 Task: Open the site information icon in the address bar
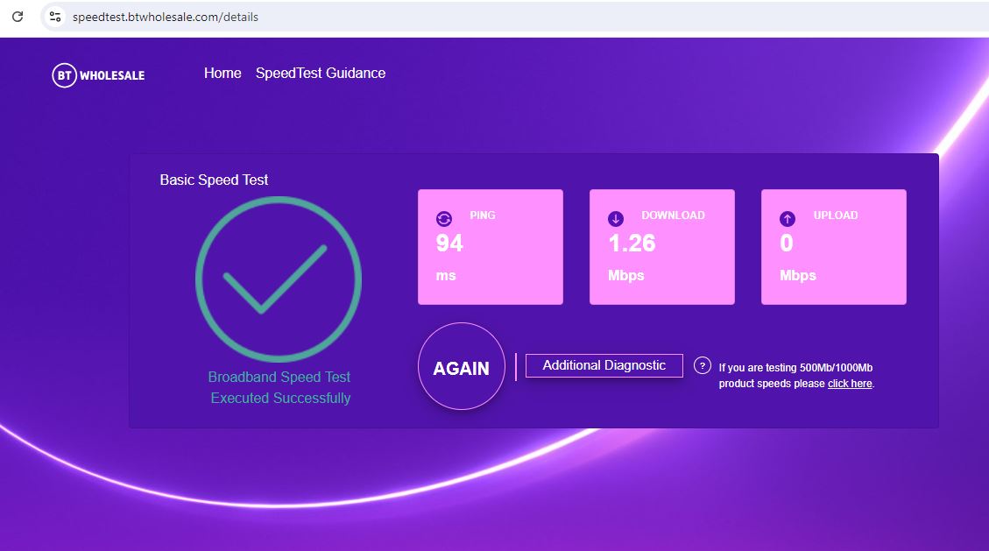(x=55, y=17)
